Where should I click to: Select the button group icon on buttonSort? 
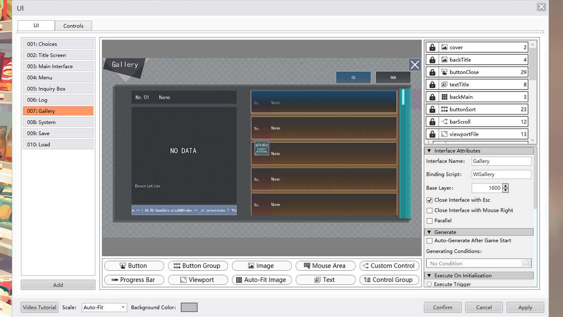[x=444, y=109]
